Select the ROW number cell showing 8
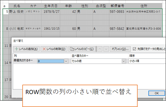 [x=6, y=29]
